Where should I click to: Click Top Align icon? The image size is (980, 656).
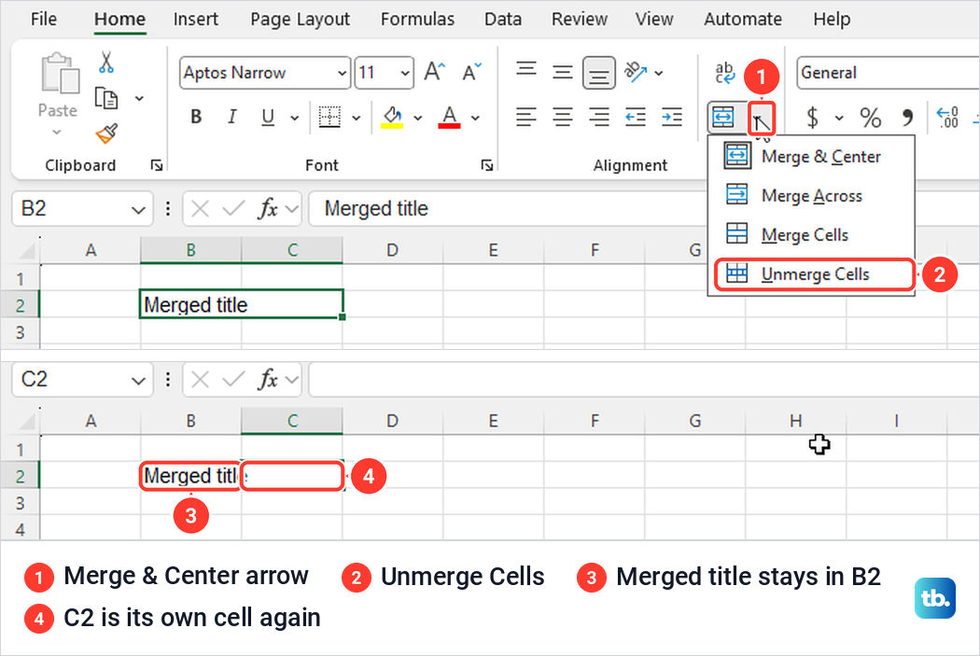[x=526, y=70]
